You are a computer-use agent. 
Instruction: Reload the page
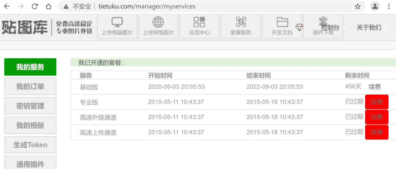[x=34, y=6]
